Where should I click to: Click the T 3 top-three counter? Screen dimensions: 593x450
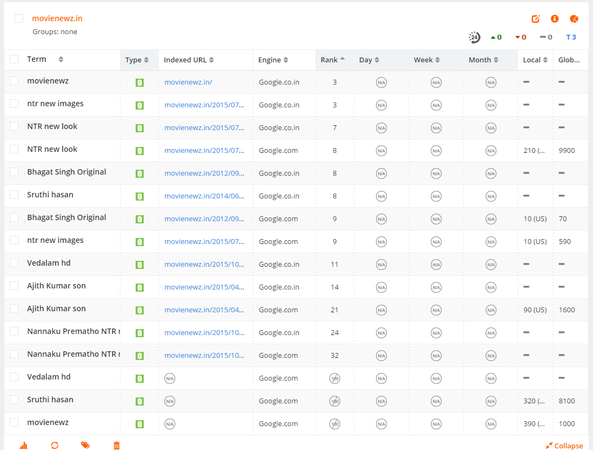click(x=571, y=37)
